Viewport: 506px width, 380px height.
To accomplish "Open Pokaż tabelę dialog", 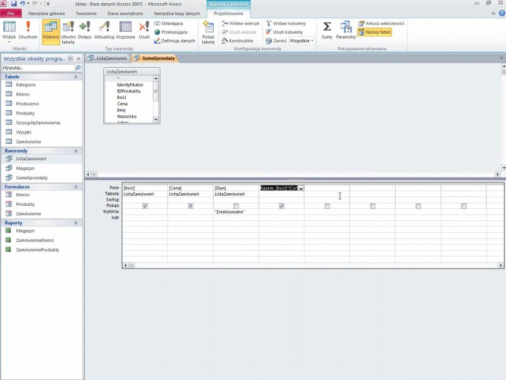I will pyautogui.click(x=208, y=30).
